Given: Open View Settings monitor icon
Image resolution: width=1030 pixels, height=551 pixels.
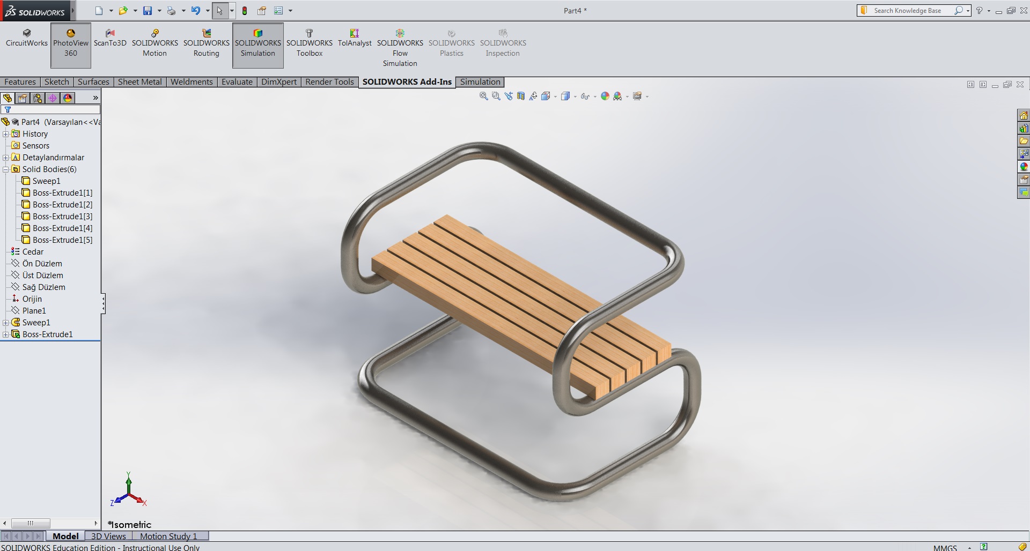Looking at the screenshot, I should (637, 96).
